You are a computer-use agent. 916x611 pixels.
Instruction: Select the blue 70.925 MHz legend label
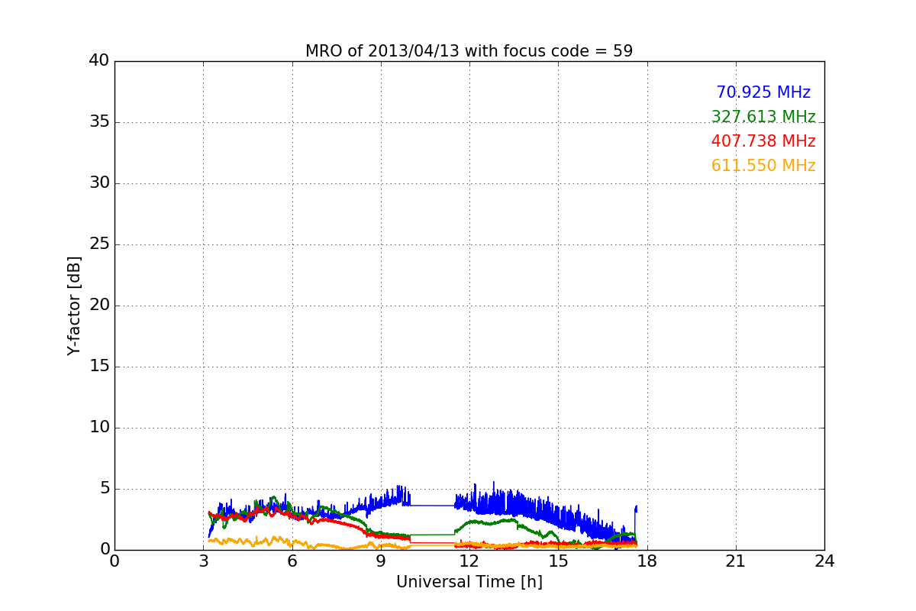point(763,92)
